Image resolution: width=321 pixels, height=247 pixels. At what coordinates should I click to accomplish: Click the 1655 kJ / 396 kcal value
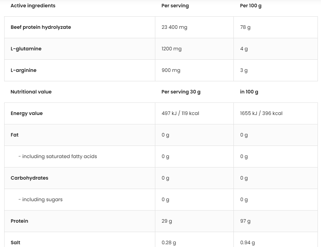261,113
